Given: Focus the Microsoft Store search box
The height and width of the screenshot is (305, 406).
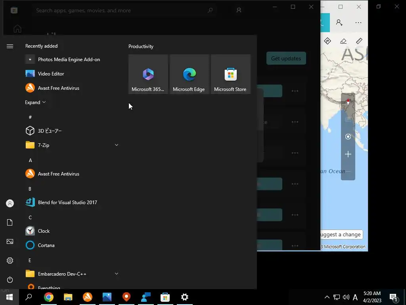Looking at the screenshot, I should (124, 10).
